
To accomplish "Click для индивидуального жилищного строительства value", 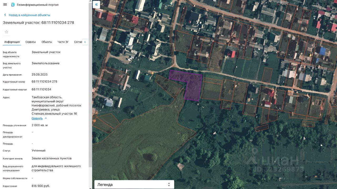I will (x=56, y=168).
